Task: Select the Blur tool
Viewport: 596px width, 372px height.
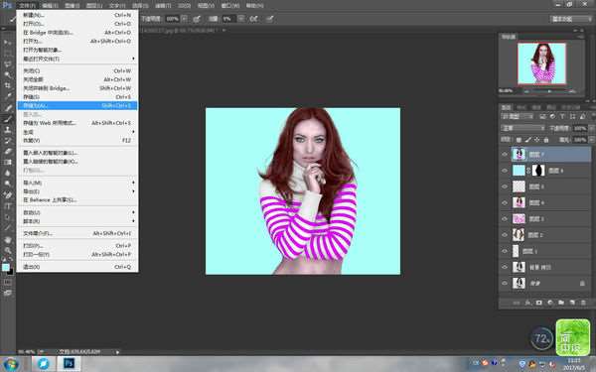Action: point(8,173)
